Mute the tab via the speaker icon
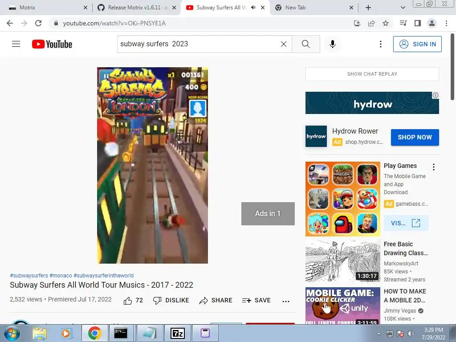This screenshot has height=342, width=456. [253, 8]
